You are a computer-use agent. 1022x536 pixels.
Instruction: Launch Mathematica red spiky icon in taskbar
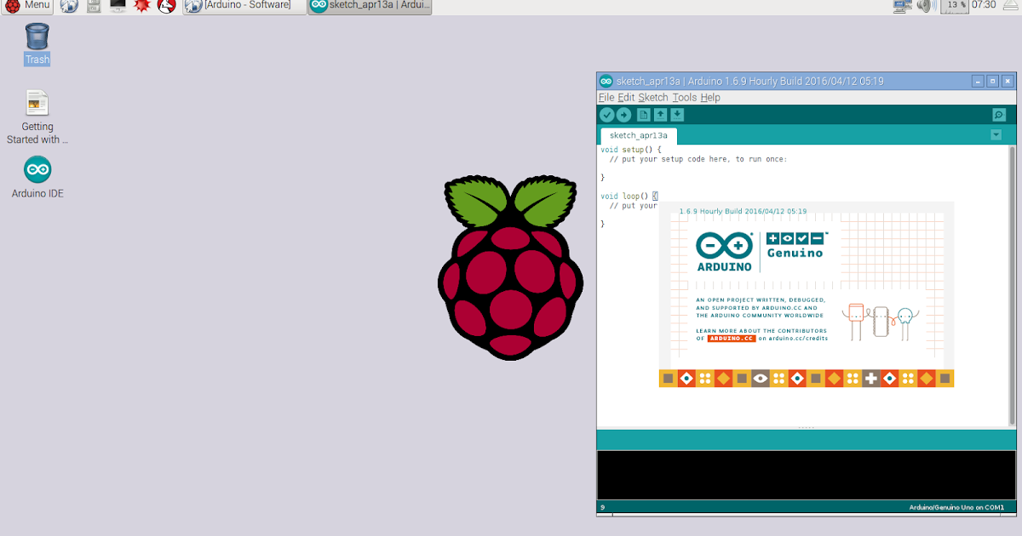pyautogui.click(x=142, y=7)
